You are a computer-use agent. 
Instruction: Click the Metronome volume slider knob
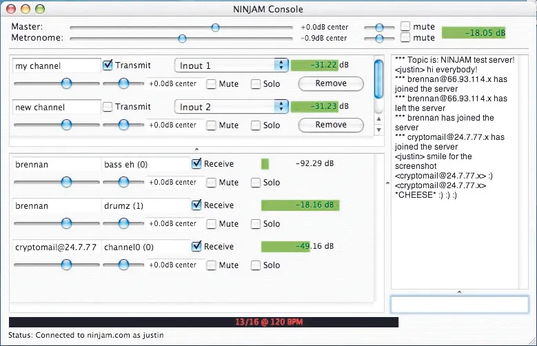tap(182, 39)
